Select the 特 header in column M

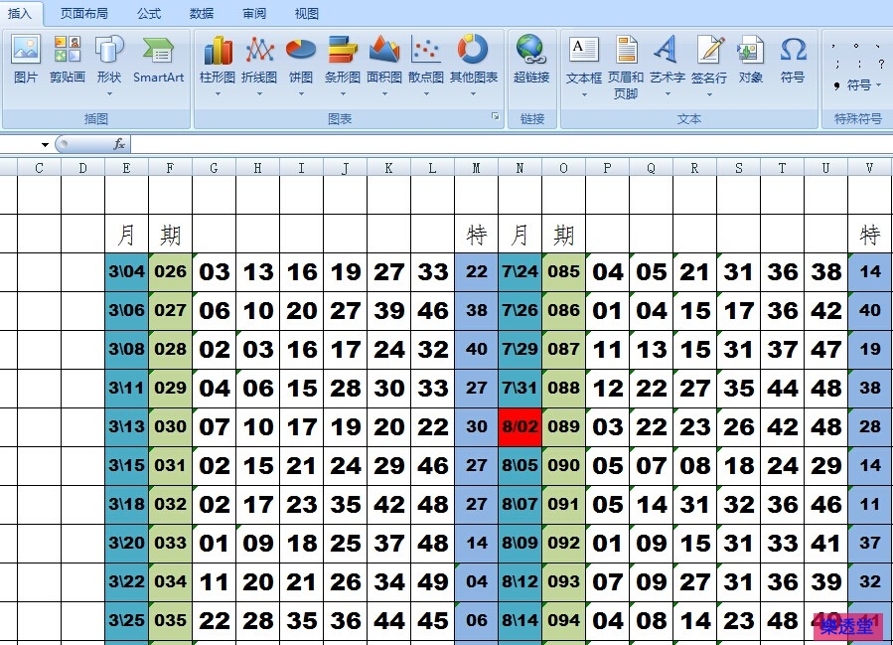pyautogui.click(x=476, y=235)
